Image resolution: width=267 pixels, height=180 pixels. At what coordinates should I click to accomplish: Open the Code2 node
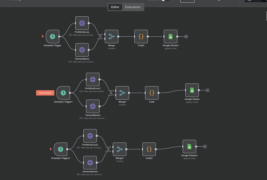pyautogui.click(x=149, y=149)
